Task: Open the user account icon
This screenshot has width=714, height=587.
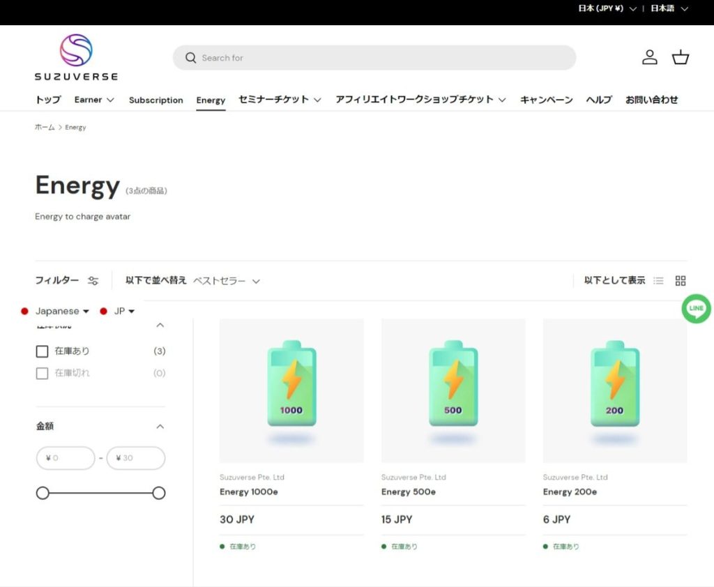Action: click(649, 57)
